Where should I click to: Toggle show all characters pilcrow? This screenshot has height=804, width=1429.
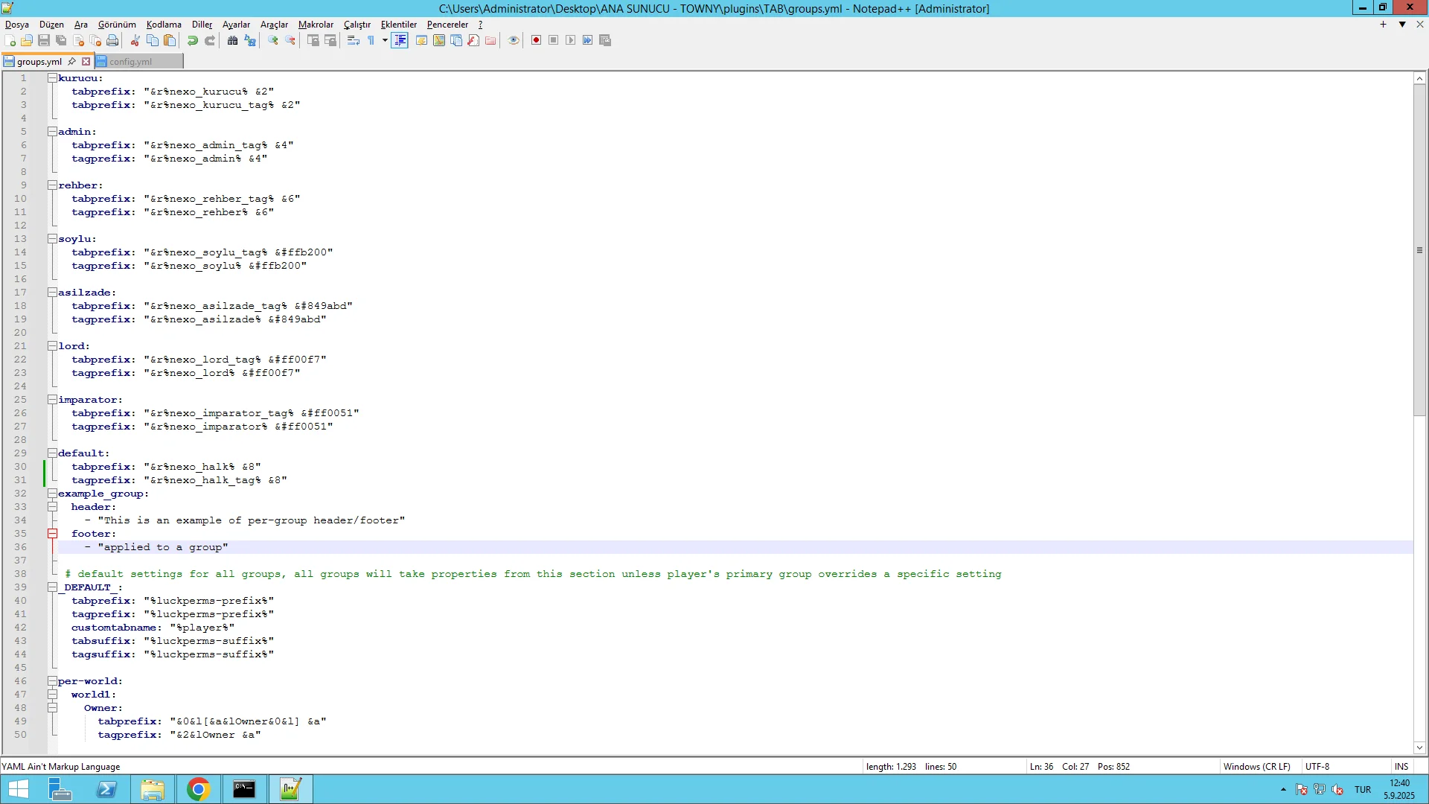371,40
